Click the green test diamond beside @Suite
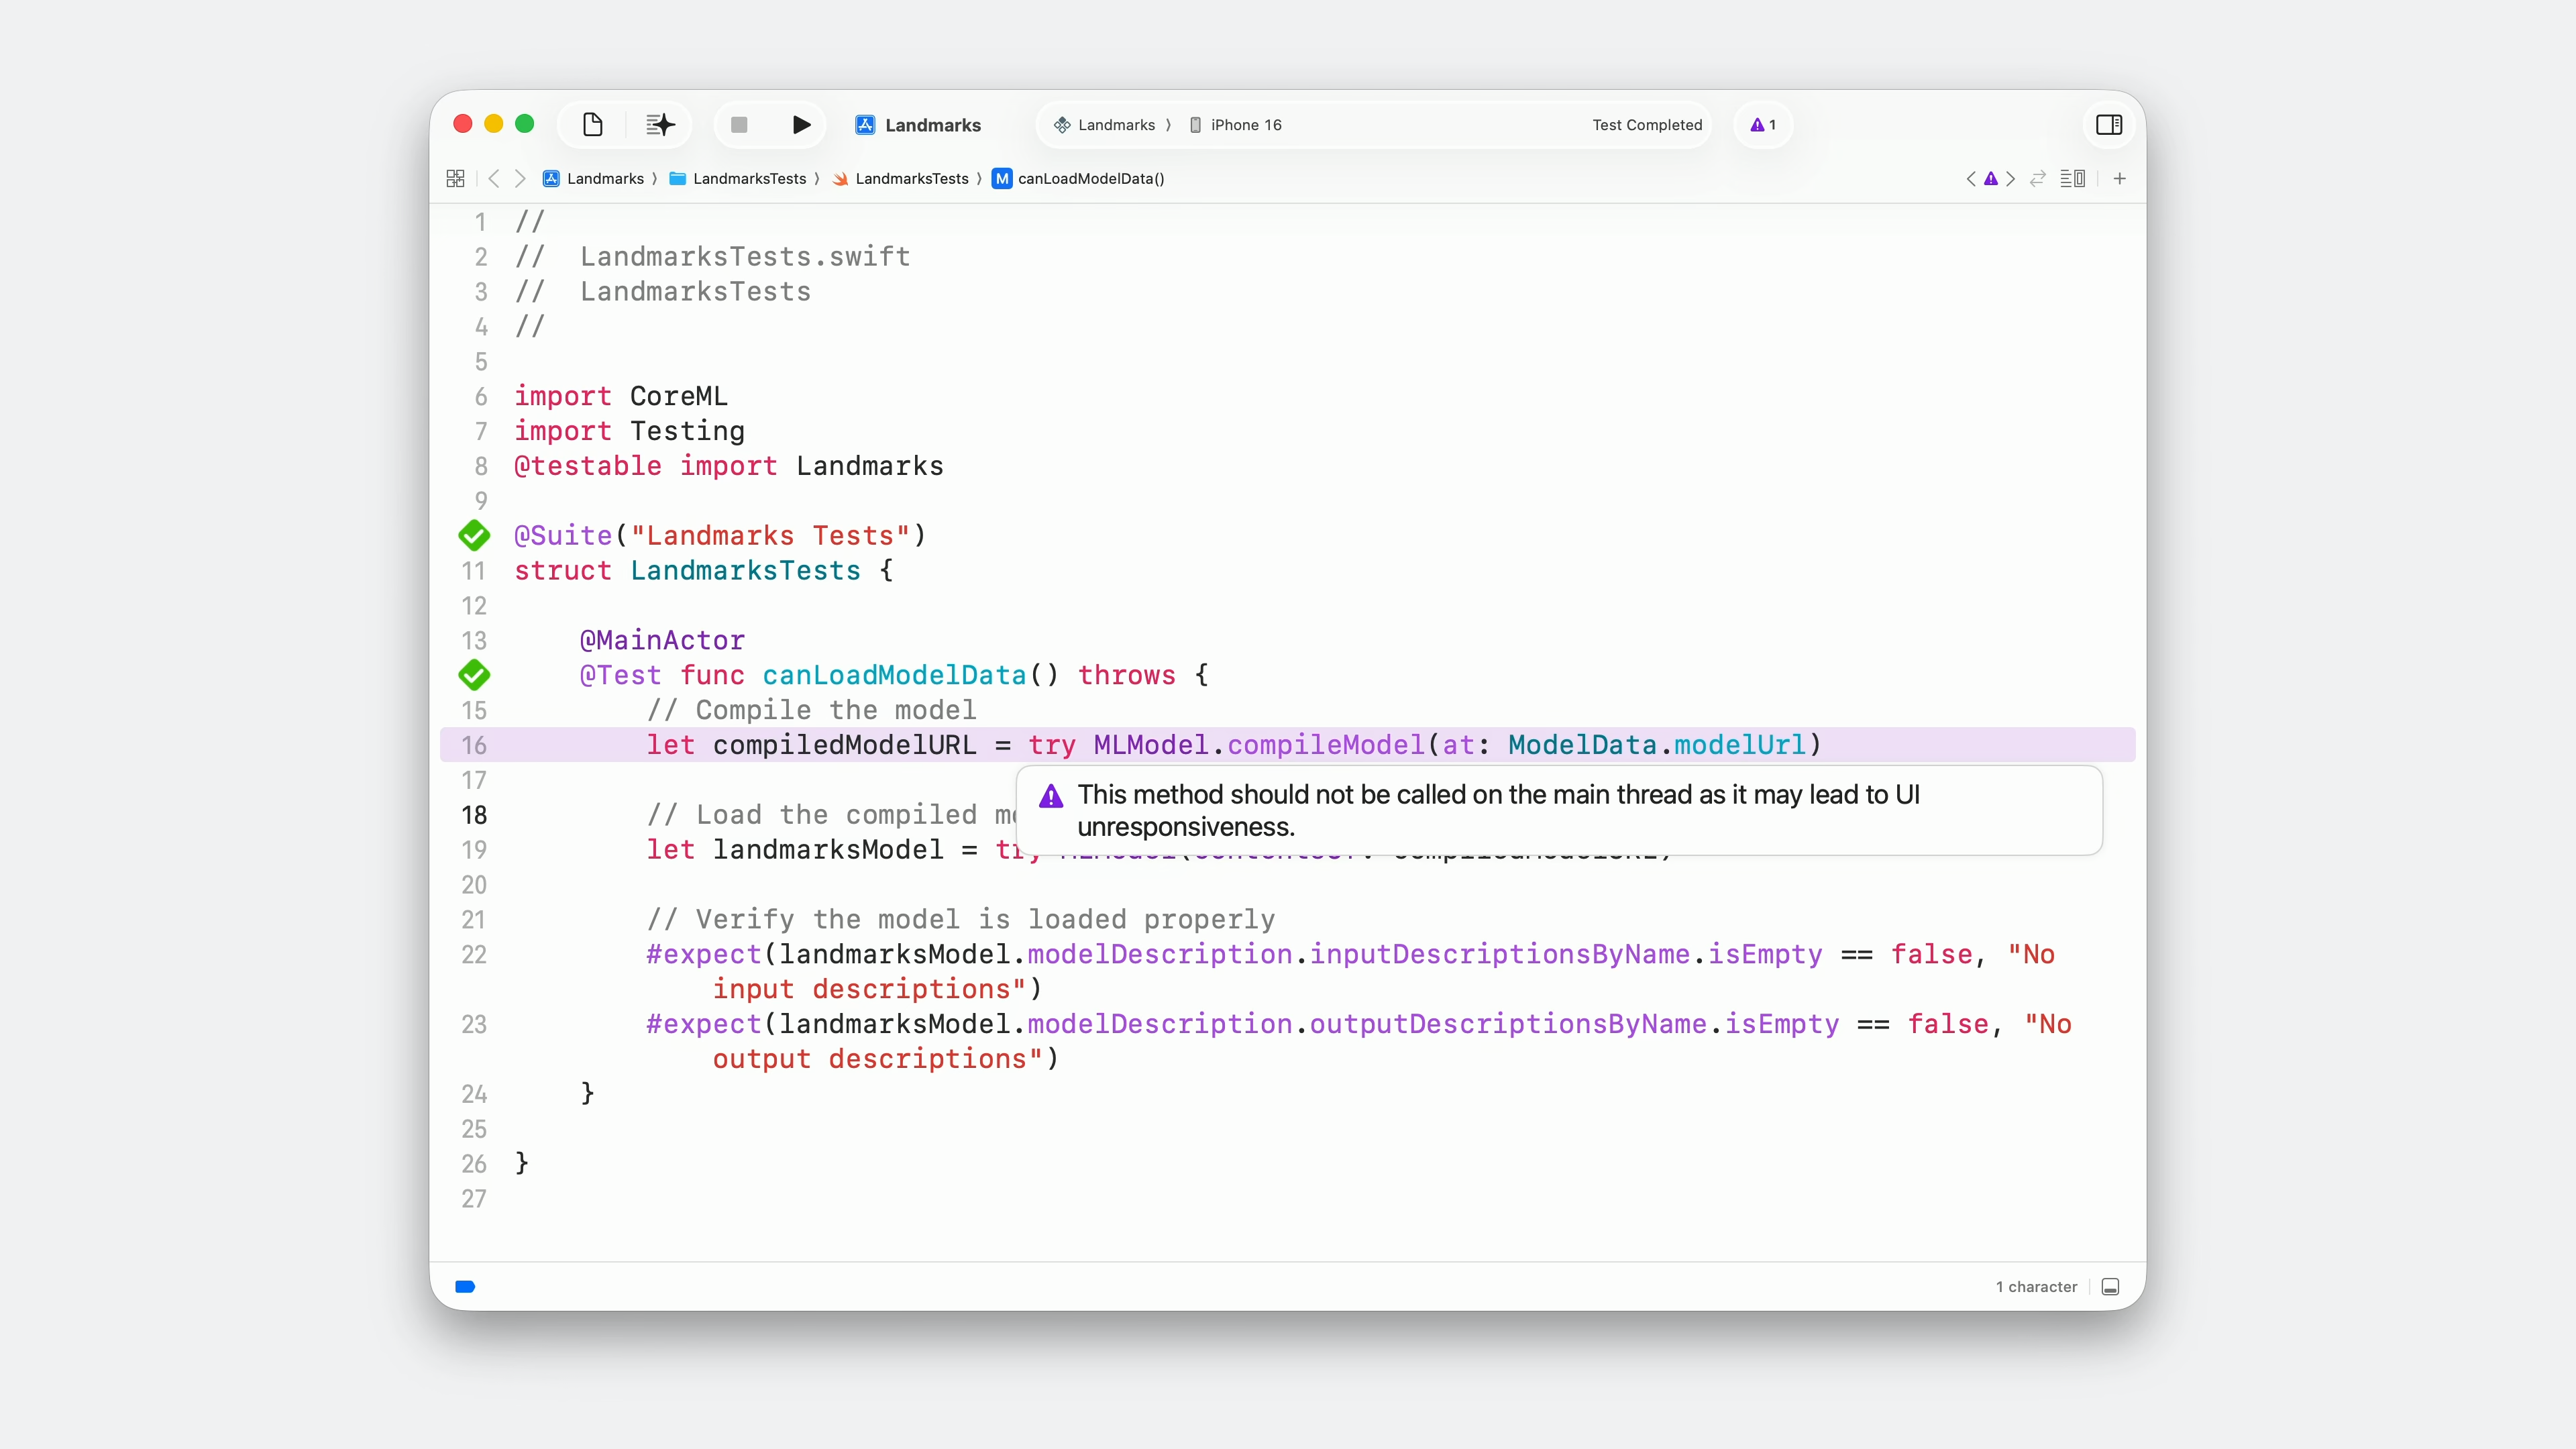 tap(474, 536)
